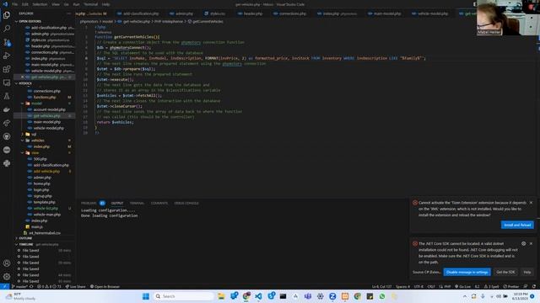Open the Testing flask view

pyautogui.click(x=7, y=96)
